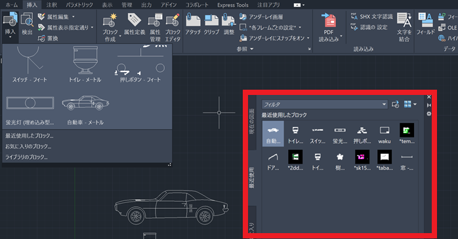Expand the 参照 panel flyout
The height and width of the screenshot is (239, 458).
click(245, 49)
